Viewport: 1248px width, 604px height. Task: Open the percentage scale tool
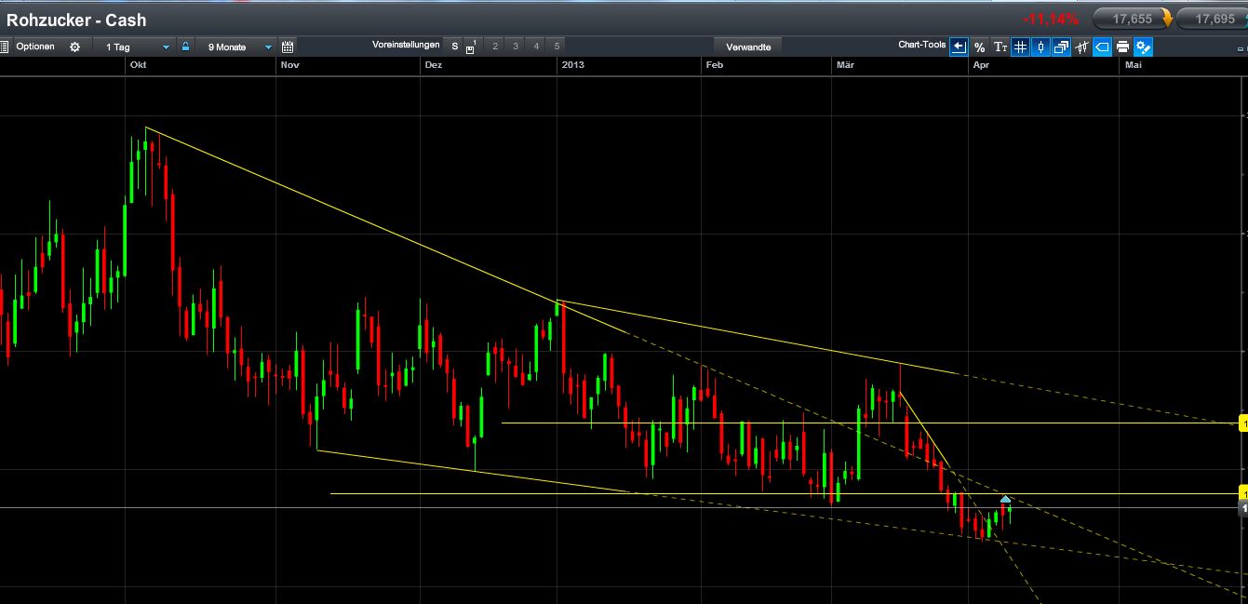click(979, 47)
